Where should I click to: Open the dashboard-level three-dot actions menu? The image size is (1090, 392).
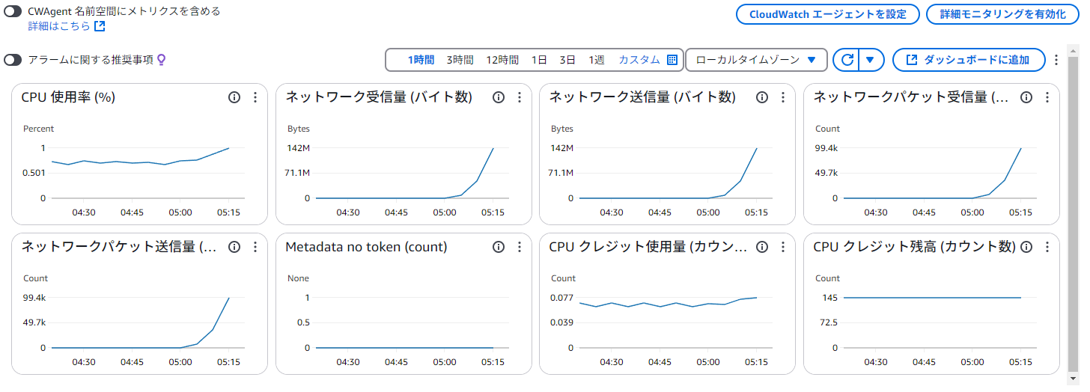1056,60
